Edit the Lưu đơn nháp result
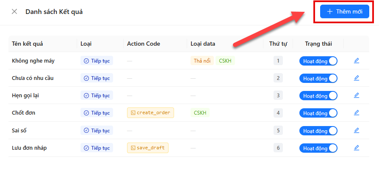This screenshot has height=173, width=379. [x=356, y=148]
